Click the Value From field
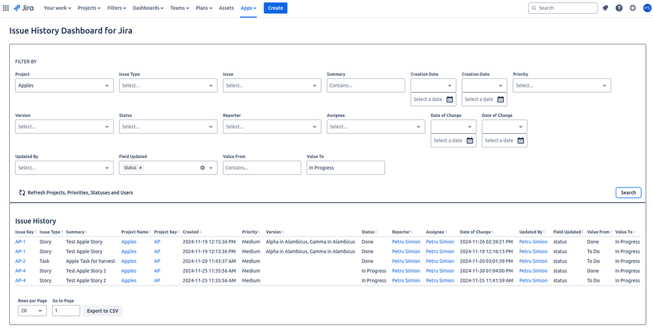 (262, 168)
